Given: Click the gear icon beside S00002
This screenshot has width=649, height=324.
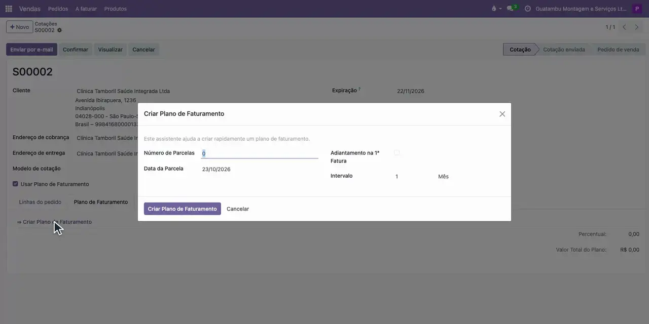Looking at the screenshot, I should pyautogui.click(x=59, y=30).
